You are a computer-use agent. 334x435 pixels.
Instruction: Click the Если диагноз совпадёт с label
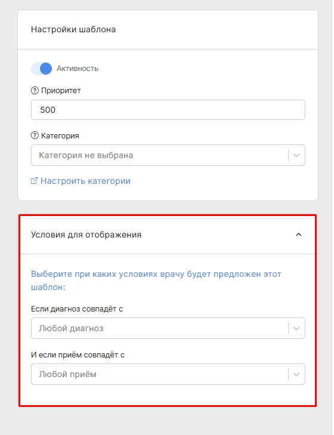click(x=77, y=308)
